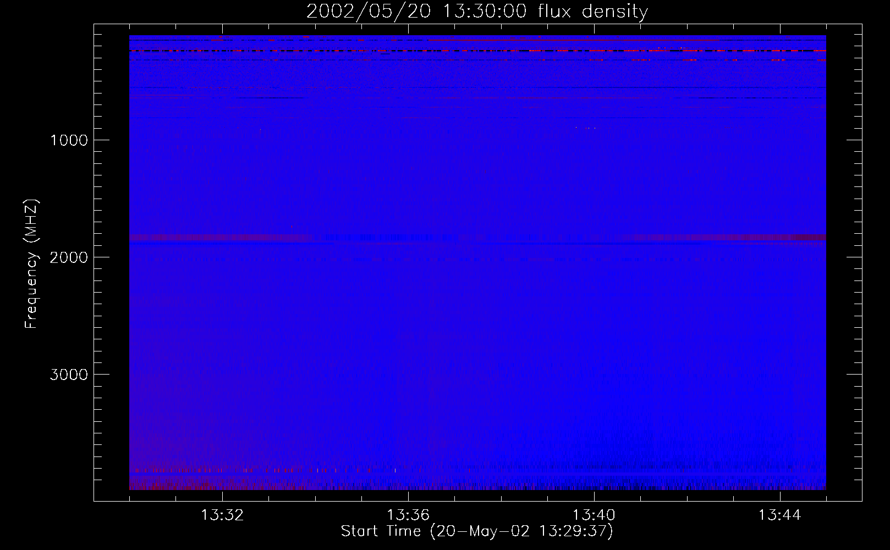Click the 'Start Time (20-May-02 13:29:37)' label
Screen dimensions: 890x550
pos(477,531)
